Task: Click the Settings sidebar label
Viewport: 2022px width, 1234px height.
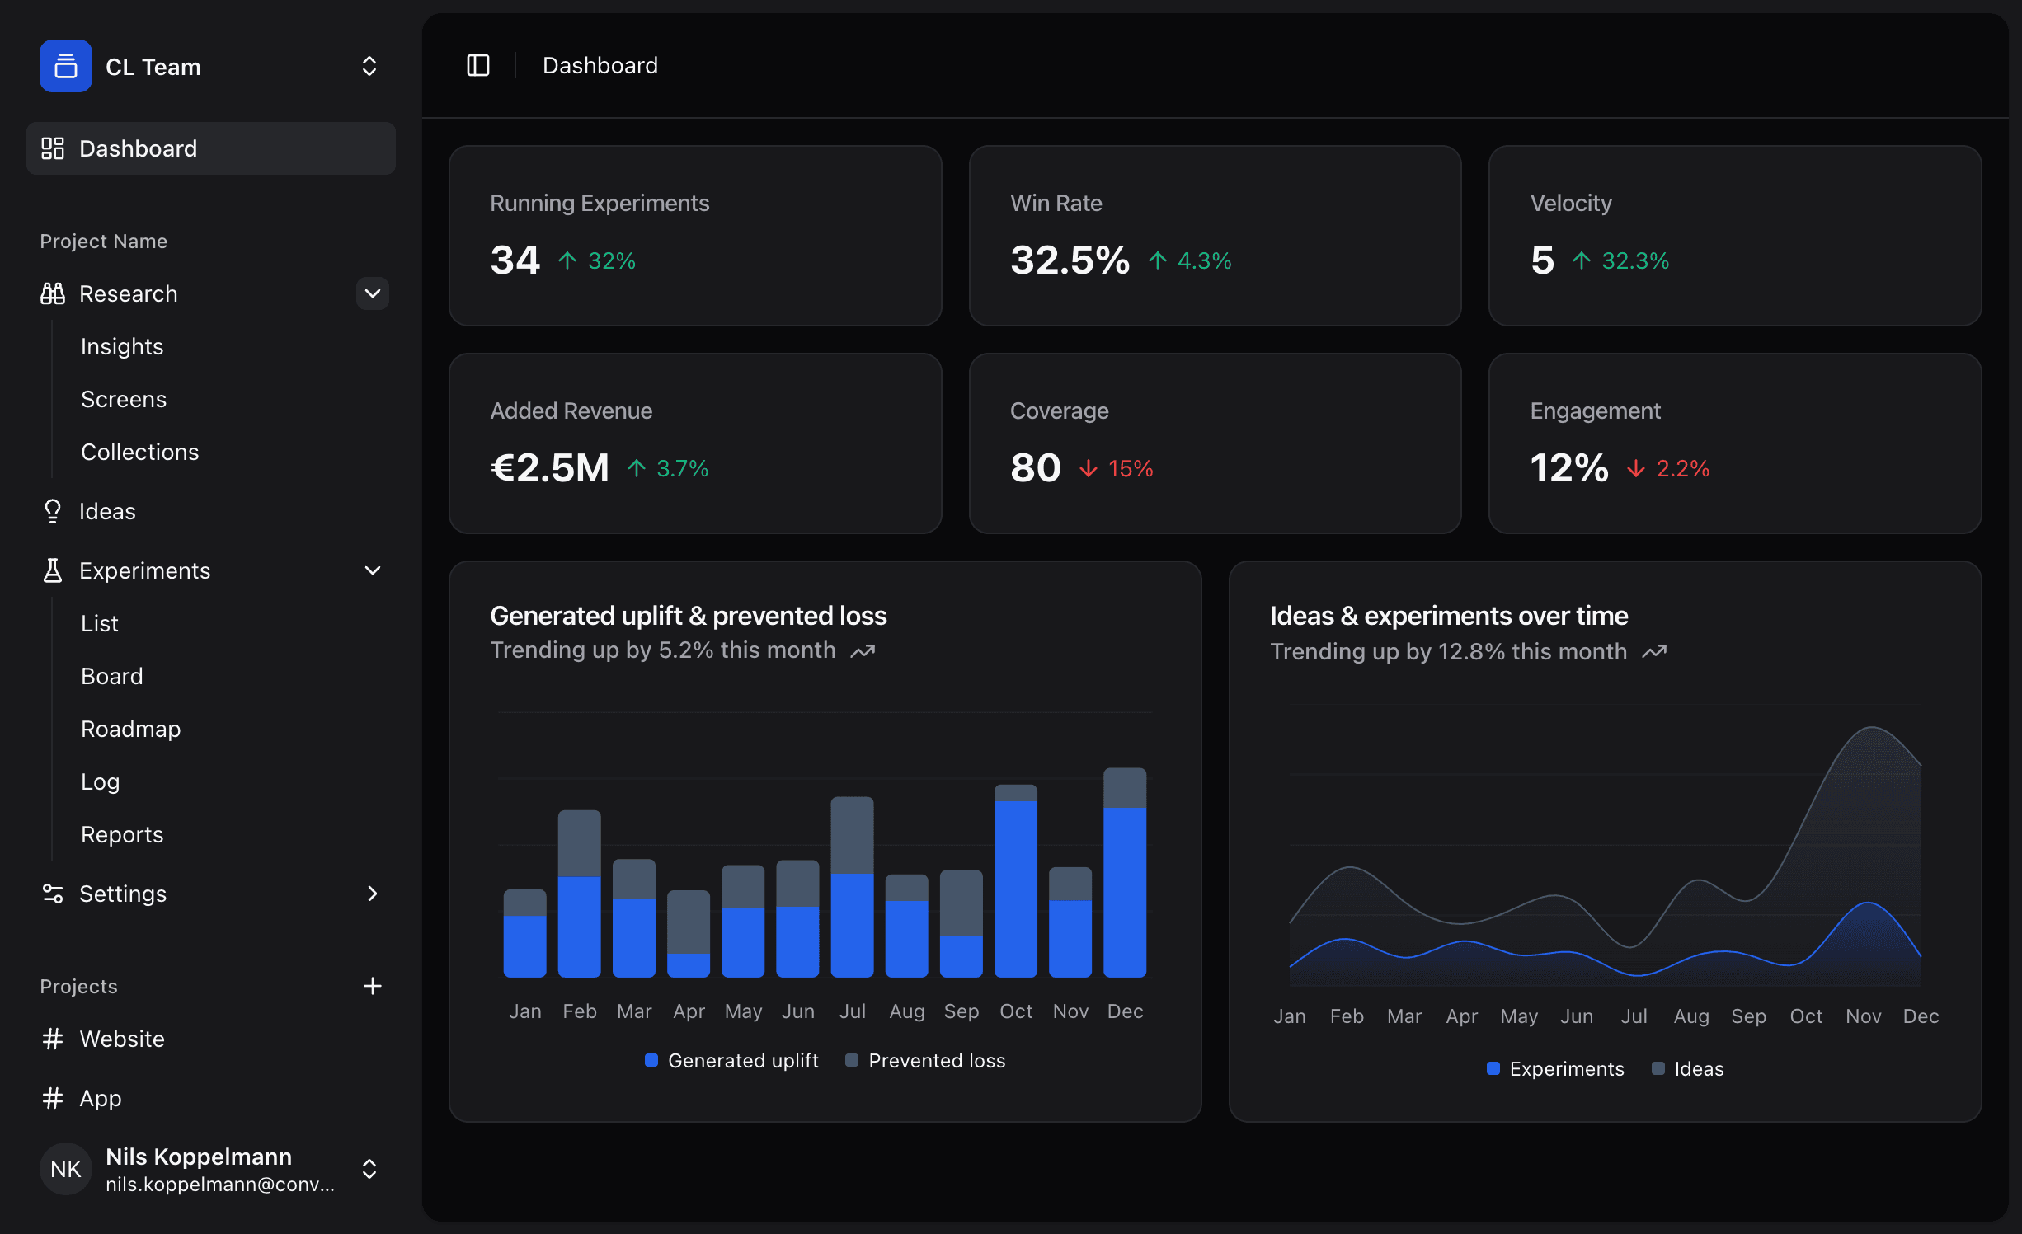Action: coord(123,894)
